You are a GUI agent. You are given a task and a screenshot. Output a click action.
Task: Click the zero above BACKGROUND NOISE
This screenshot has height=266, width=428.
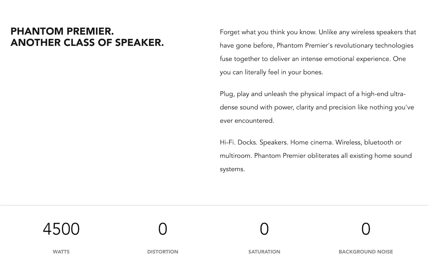tap(366, 229)
